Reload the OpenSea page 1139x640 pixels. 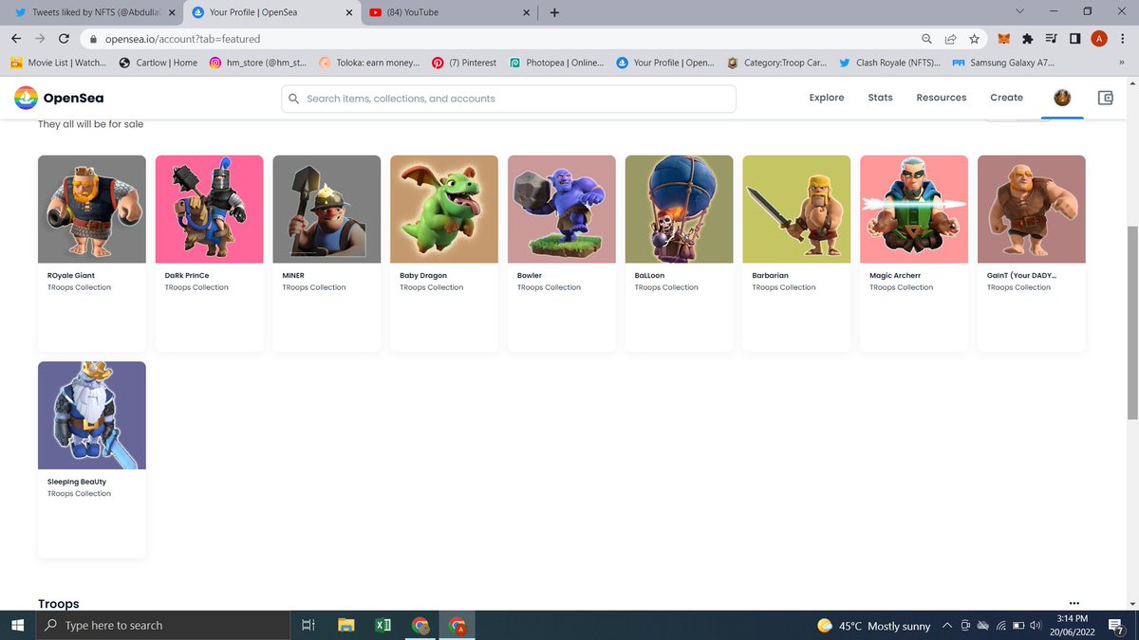click(x=64, y=39)
